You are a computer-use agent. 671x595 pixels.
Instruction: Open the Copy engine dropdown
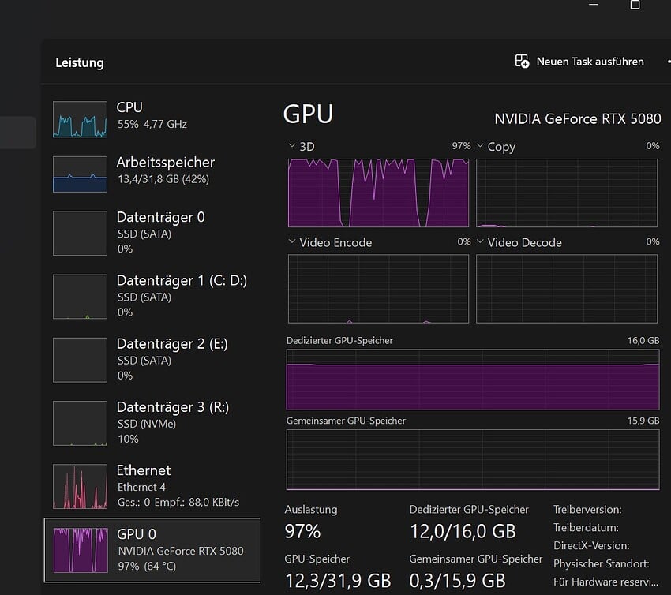[x=479, y=147]
